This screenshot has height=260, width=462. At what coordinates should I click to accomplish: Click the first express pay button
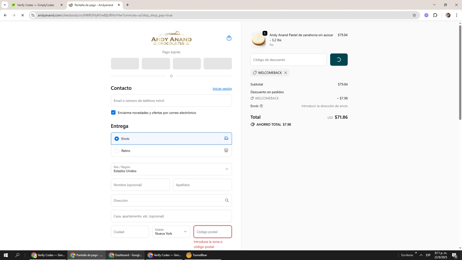click(125, 63)
